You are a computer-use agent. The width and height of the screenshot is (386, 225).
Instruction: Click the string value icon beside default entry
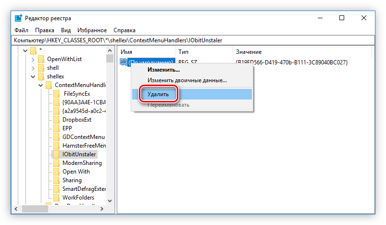pos(124,62)
